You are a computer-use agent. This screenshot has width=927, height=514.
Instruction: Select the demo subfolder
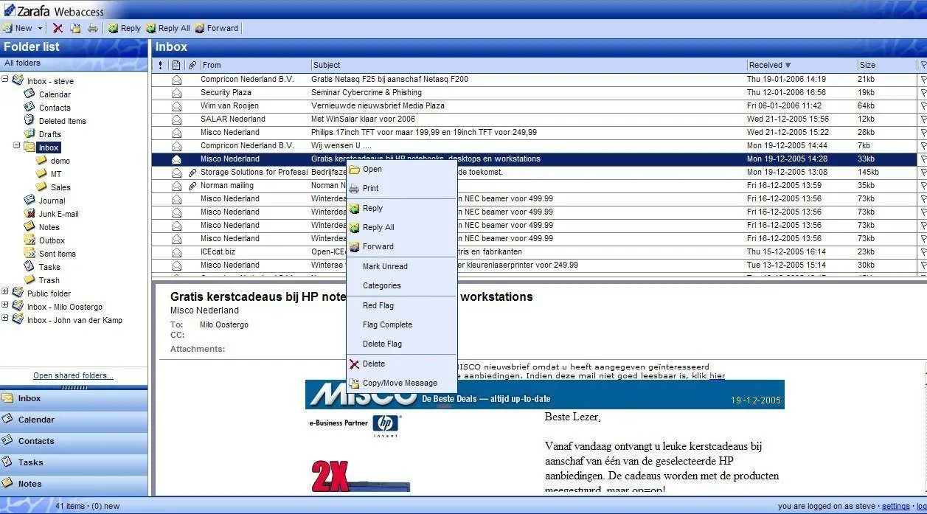[60, 161]
